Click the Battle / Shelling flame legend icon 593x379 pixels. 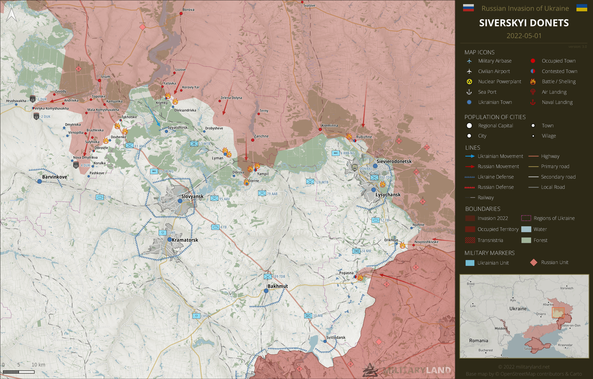coord(533,82)
